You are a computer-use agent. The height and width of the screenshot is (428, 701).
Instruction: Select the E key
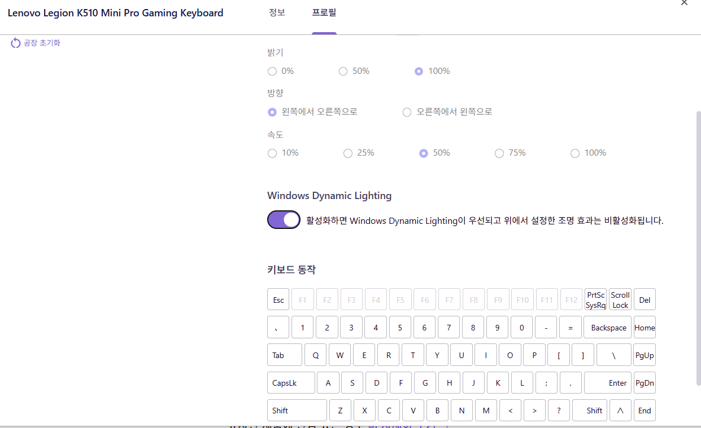pyautogui.click(x=364, y=355)
